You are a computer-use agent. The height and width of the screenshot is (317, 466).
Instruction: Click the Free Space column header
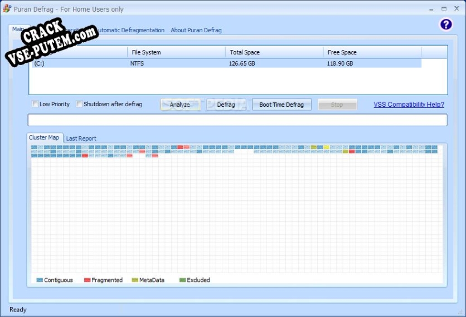click(372, 52)
